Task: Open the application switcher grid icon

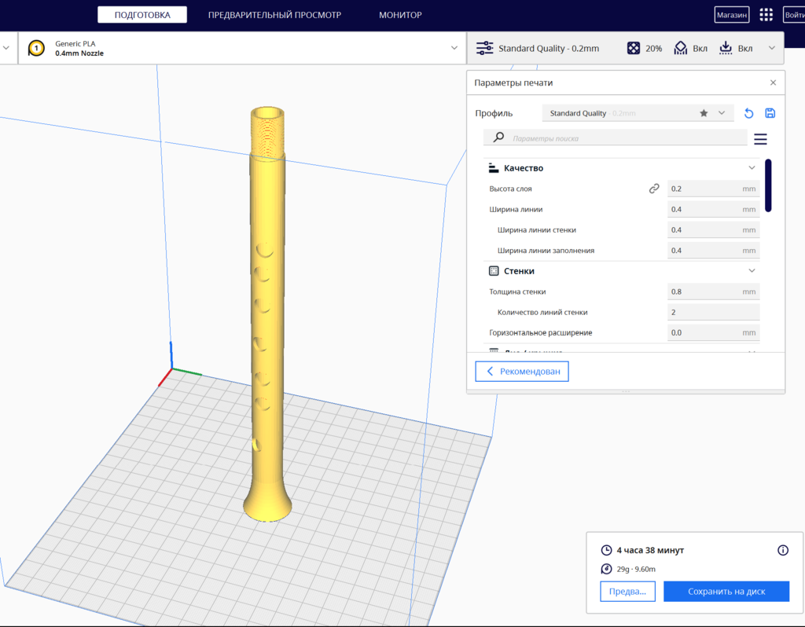Action: (x=766, y=15)
